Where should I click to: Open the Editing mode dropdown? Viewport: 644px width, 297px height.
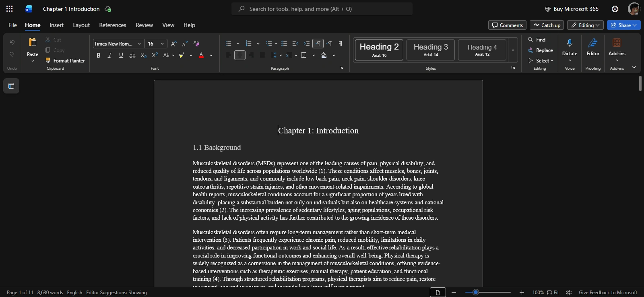(x=585, y=25)
